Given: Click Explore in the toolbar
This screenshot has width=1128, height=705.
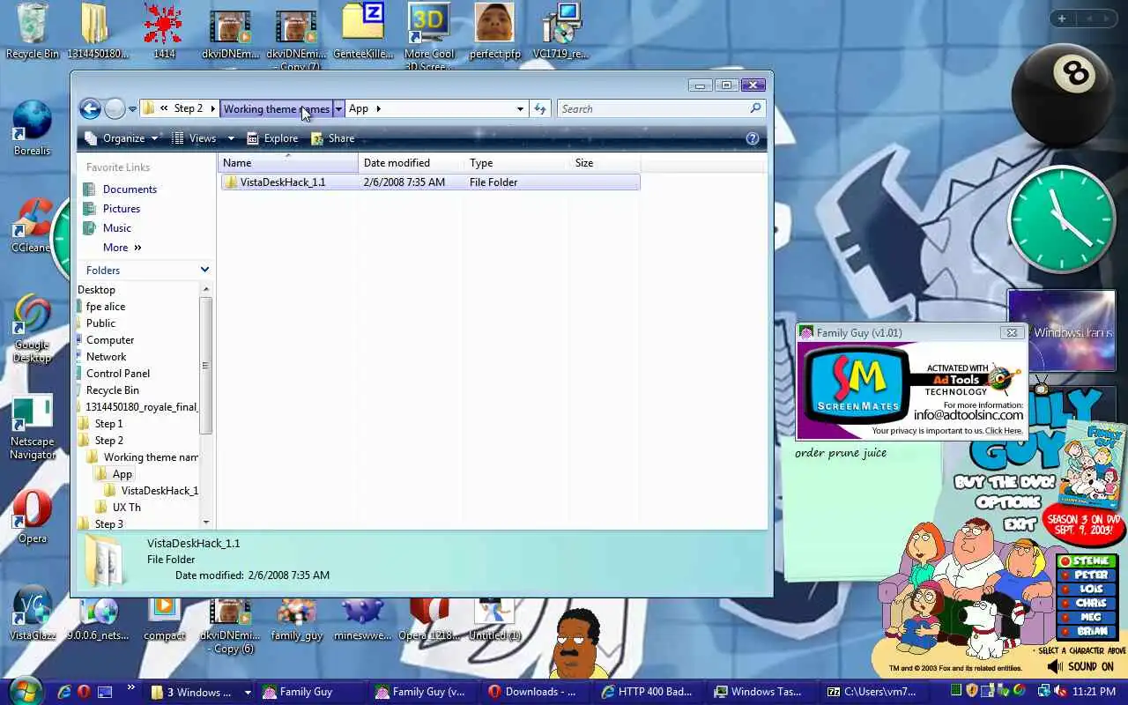Looking at the screenshot, I should [272, 138].
